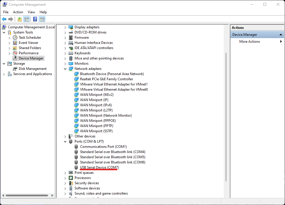This screenshot has height=205, width=285.
Task: Select VMware Virtual Ethernet Adapter for VMnet1
Action: [x=114, y=84]
